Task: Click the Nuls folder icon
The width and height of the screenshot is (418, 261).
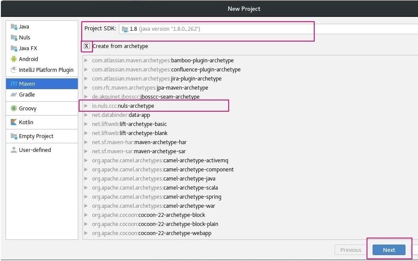Action: tap(13, 37)
